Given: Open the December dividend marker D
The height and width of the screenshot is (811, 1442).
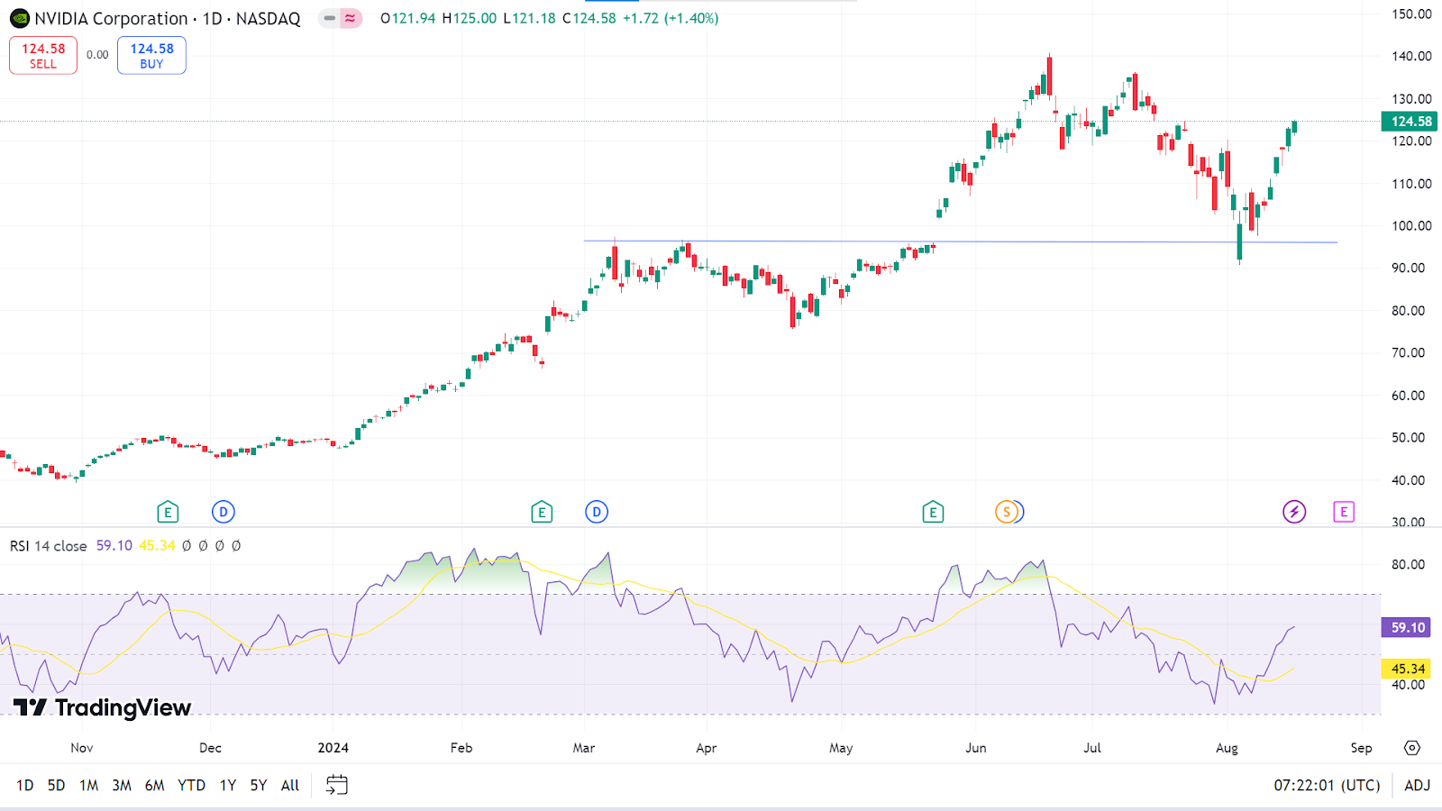Looking at the screenshot, I should point(224,513).
